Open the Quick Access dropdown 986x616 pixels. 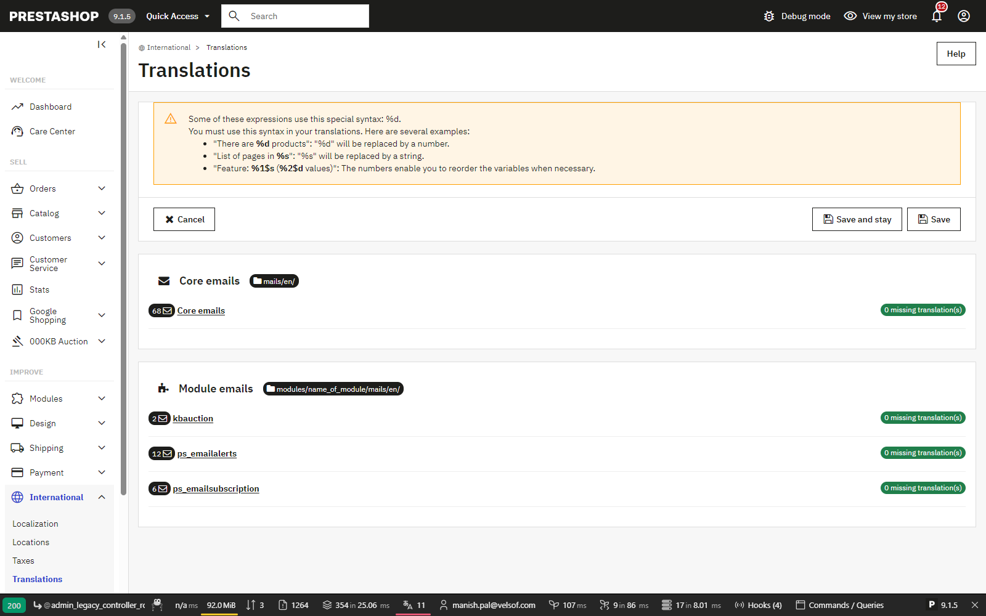pyautogui.click(x=178, y=16)
